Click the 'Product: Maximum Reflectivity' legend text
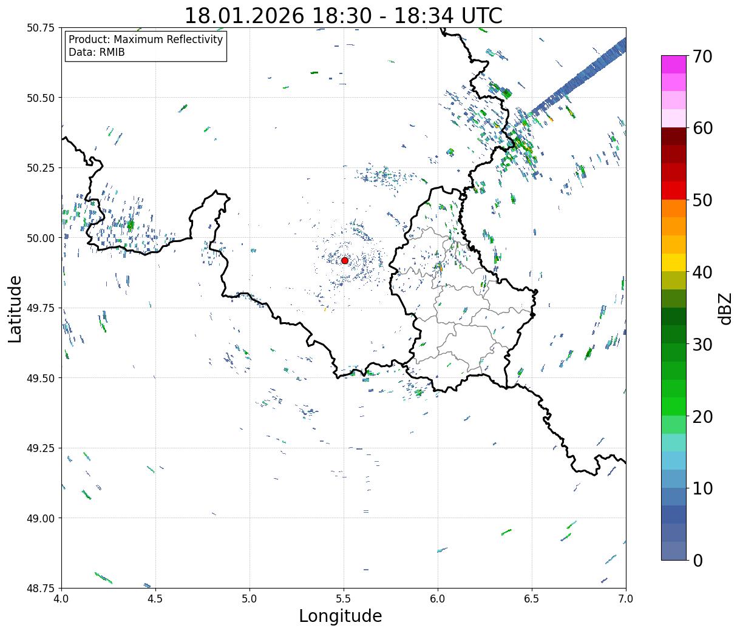Viewport: 740px width, 631px height. [146, 39]
